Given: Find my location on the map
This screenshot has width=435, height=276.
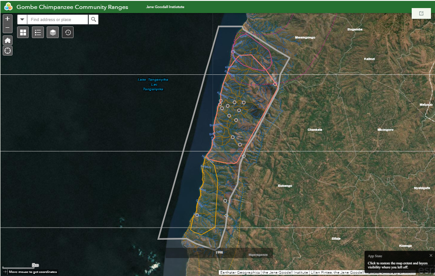Looking at the screenshot, I should [x=8, y=51].
